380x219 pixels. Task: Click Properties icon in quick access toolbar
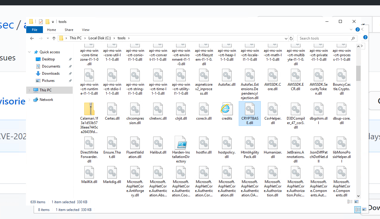click(x=41, y=22)
